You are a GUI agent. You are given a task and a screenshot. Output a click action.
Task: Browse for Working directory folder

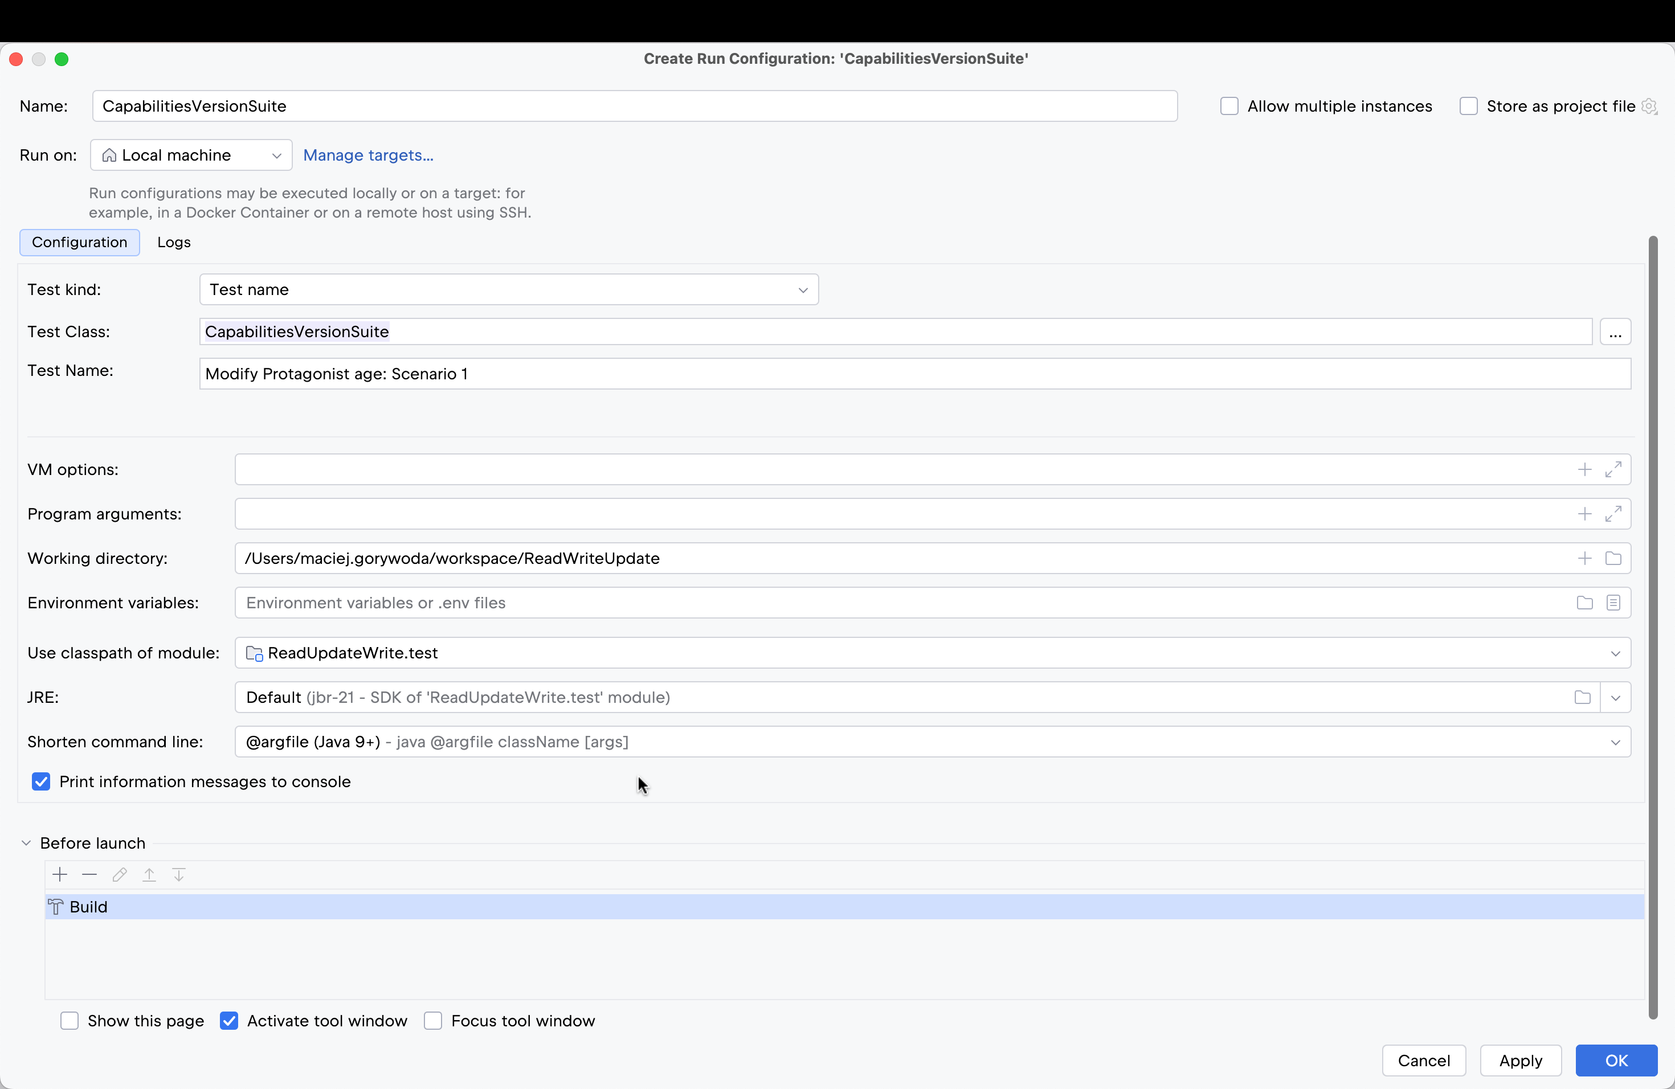[1613, 559]
